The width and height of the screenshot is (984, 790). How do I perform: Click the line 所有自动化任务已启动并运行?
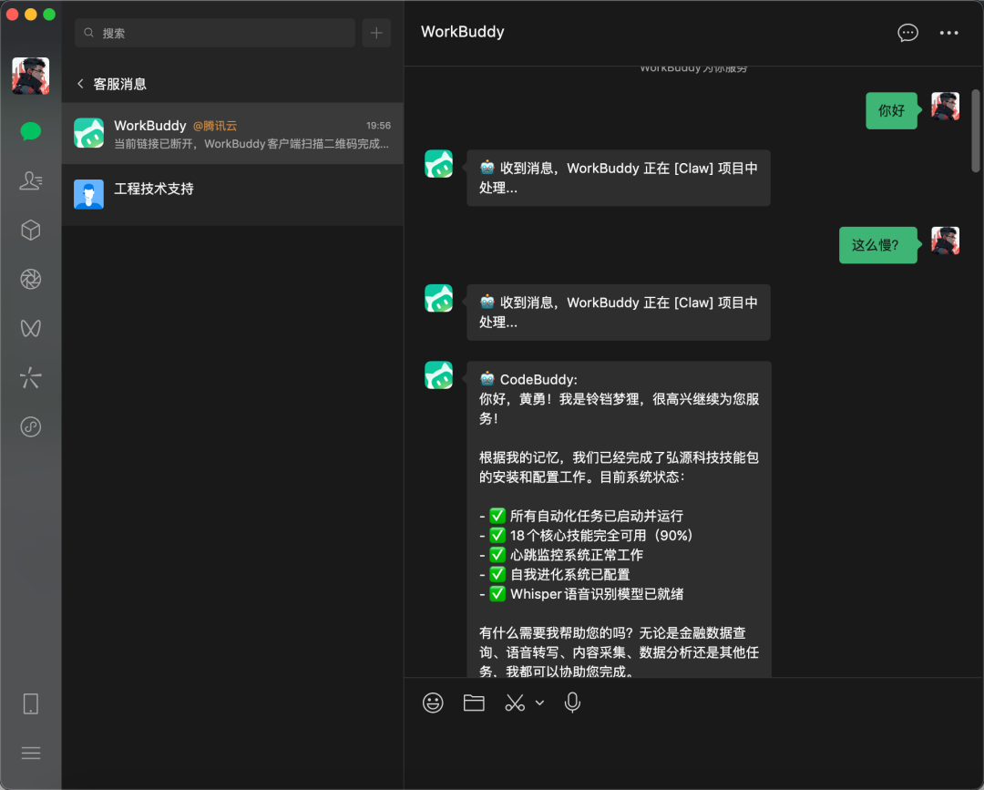click(596, 516)
